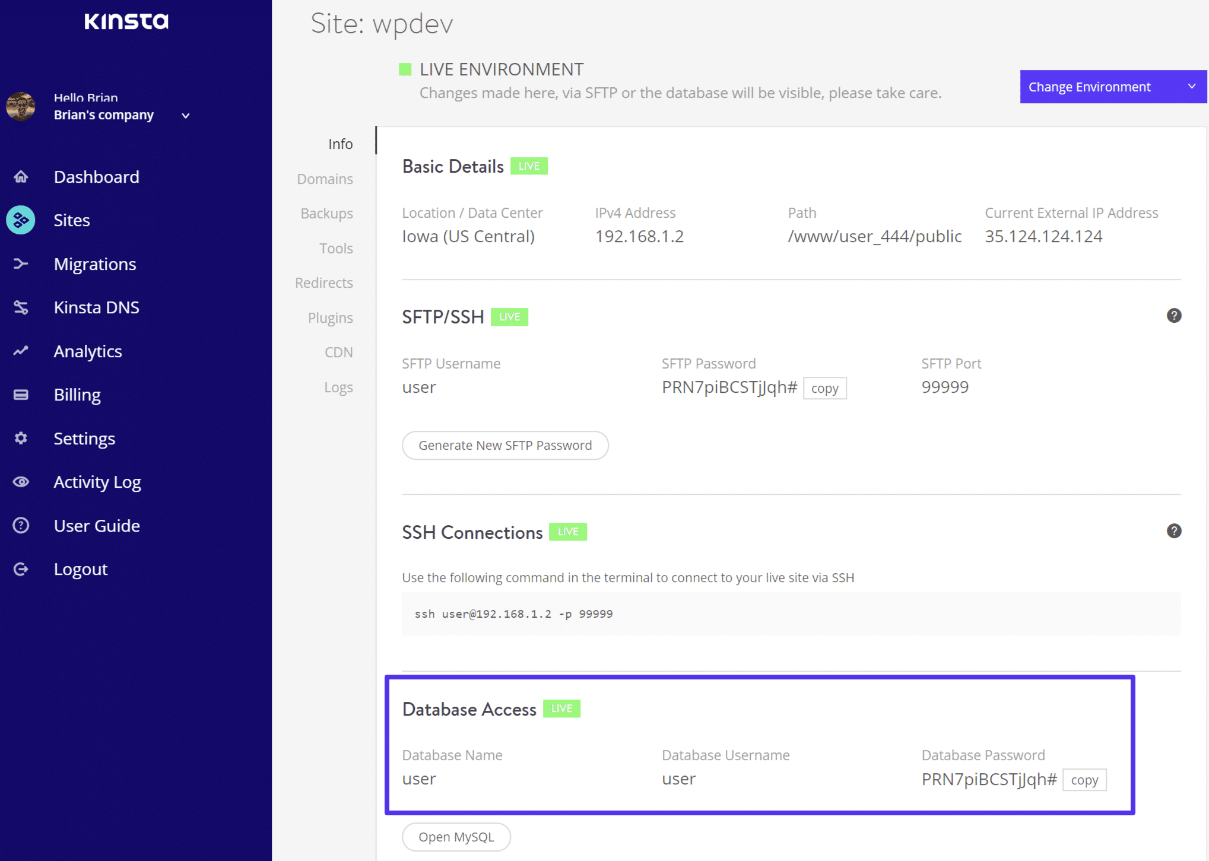
Task: Open the Tools tab
Action: pyautogui.click(x=337, y=249)
